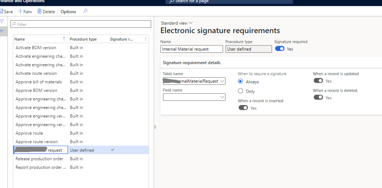Click the Delete trash can icon
Viewport: 382px width, 188px height.
click(x=39, y=12)
